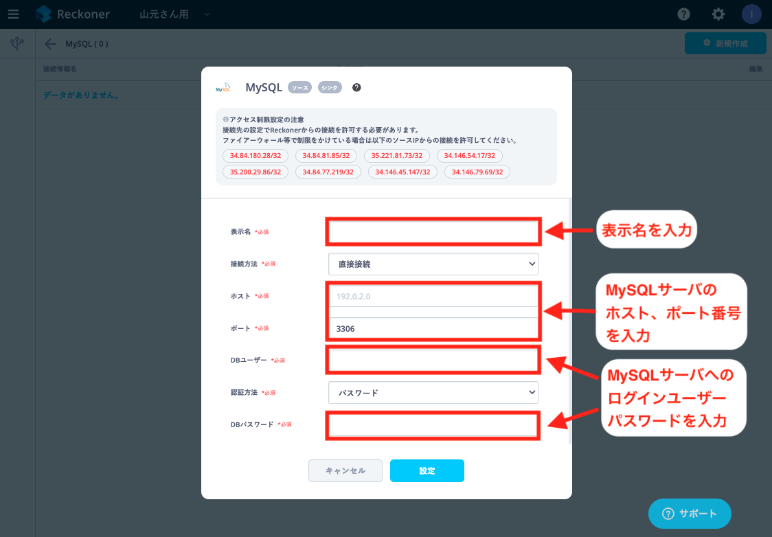This screenshot has width=772, height=537.
Task: Go back with the arrow beside MySQL
Action: click(x=50, y=44)
